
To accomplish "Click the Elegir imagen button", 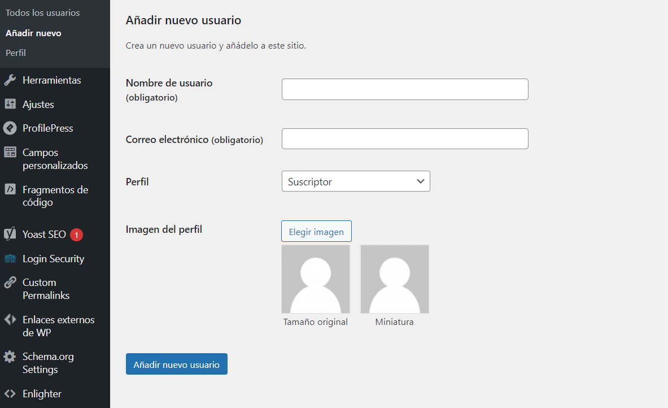I will tap(316, 231).
